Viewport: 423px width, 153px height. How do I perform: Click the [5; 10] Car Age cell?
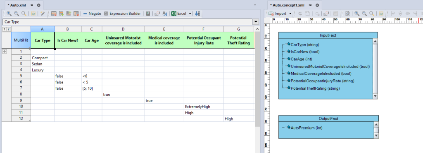92,88
